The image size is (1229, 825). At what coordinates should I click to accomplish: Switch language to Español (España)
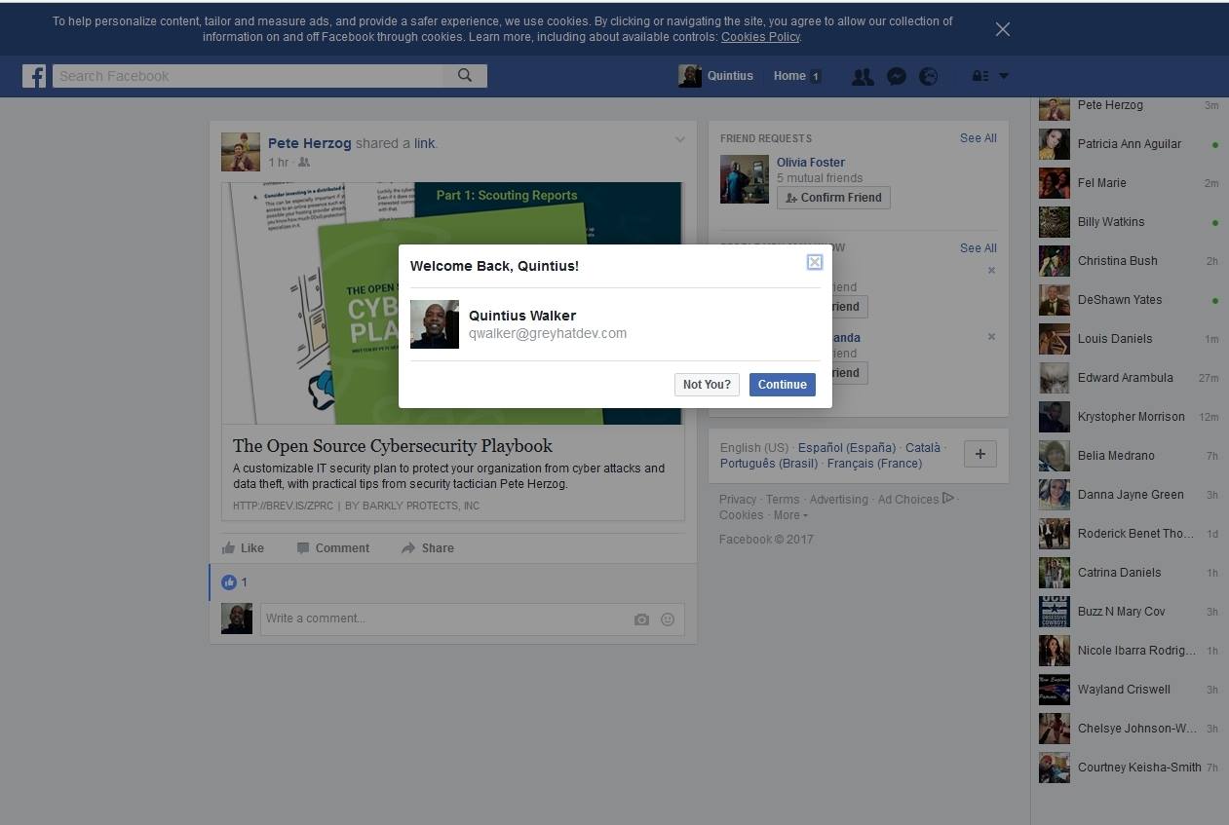[846, 448]
